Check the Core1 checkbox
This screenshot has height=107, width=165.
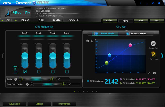coord(39,72)
